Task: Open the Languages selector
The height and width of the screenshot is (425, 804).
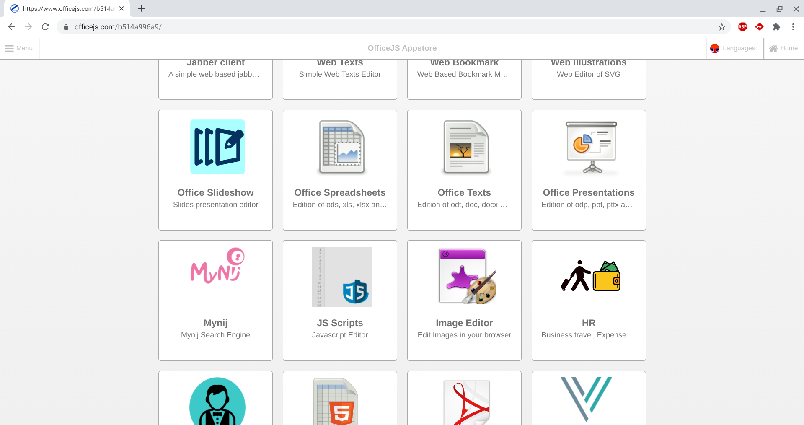Action: coord(734,48)
